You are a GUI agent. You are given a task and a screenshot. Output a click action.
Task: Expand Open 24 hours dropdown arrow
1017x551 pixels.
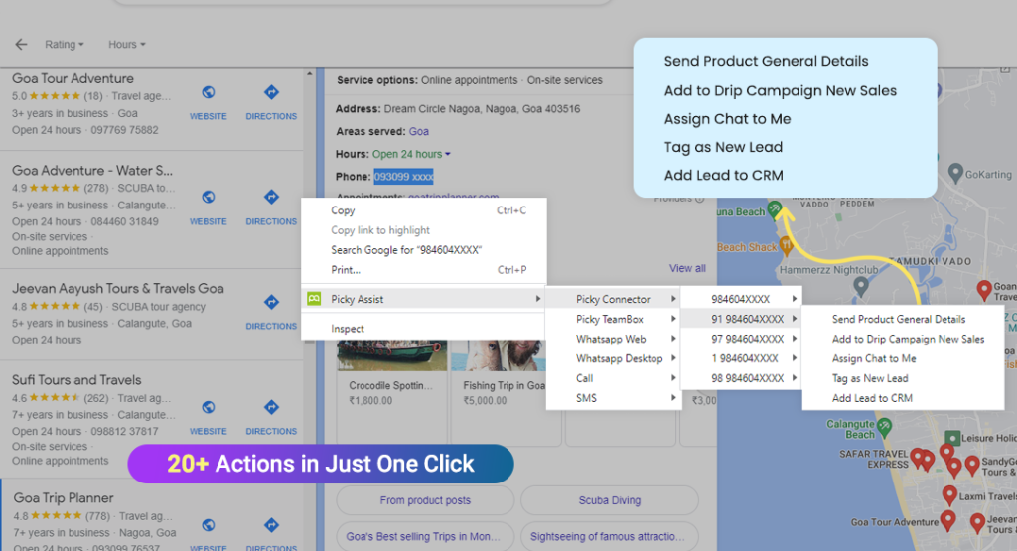pos(448,154)
